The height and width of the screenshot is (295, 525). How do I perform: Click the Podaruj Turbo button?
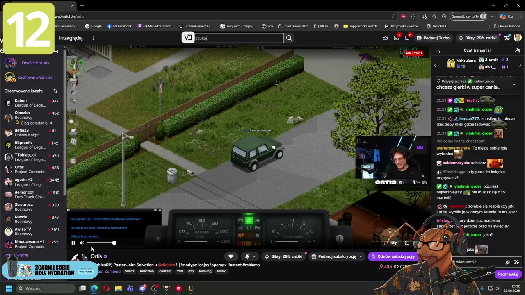click(x=433, y=38)
